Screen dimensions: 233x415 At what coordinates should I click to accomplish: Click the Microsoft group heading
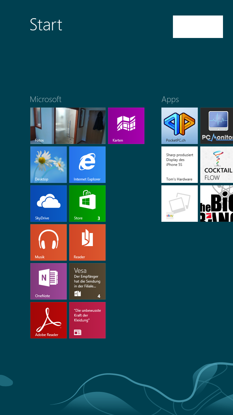[x=46, y=99]
